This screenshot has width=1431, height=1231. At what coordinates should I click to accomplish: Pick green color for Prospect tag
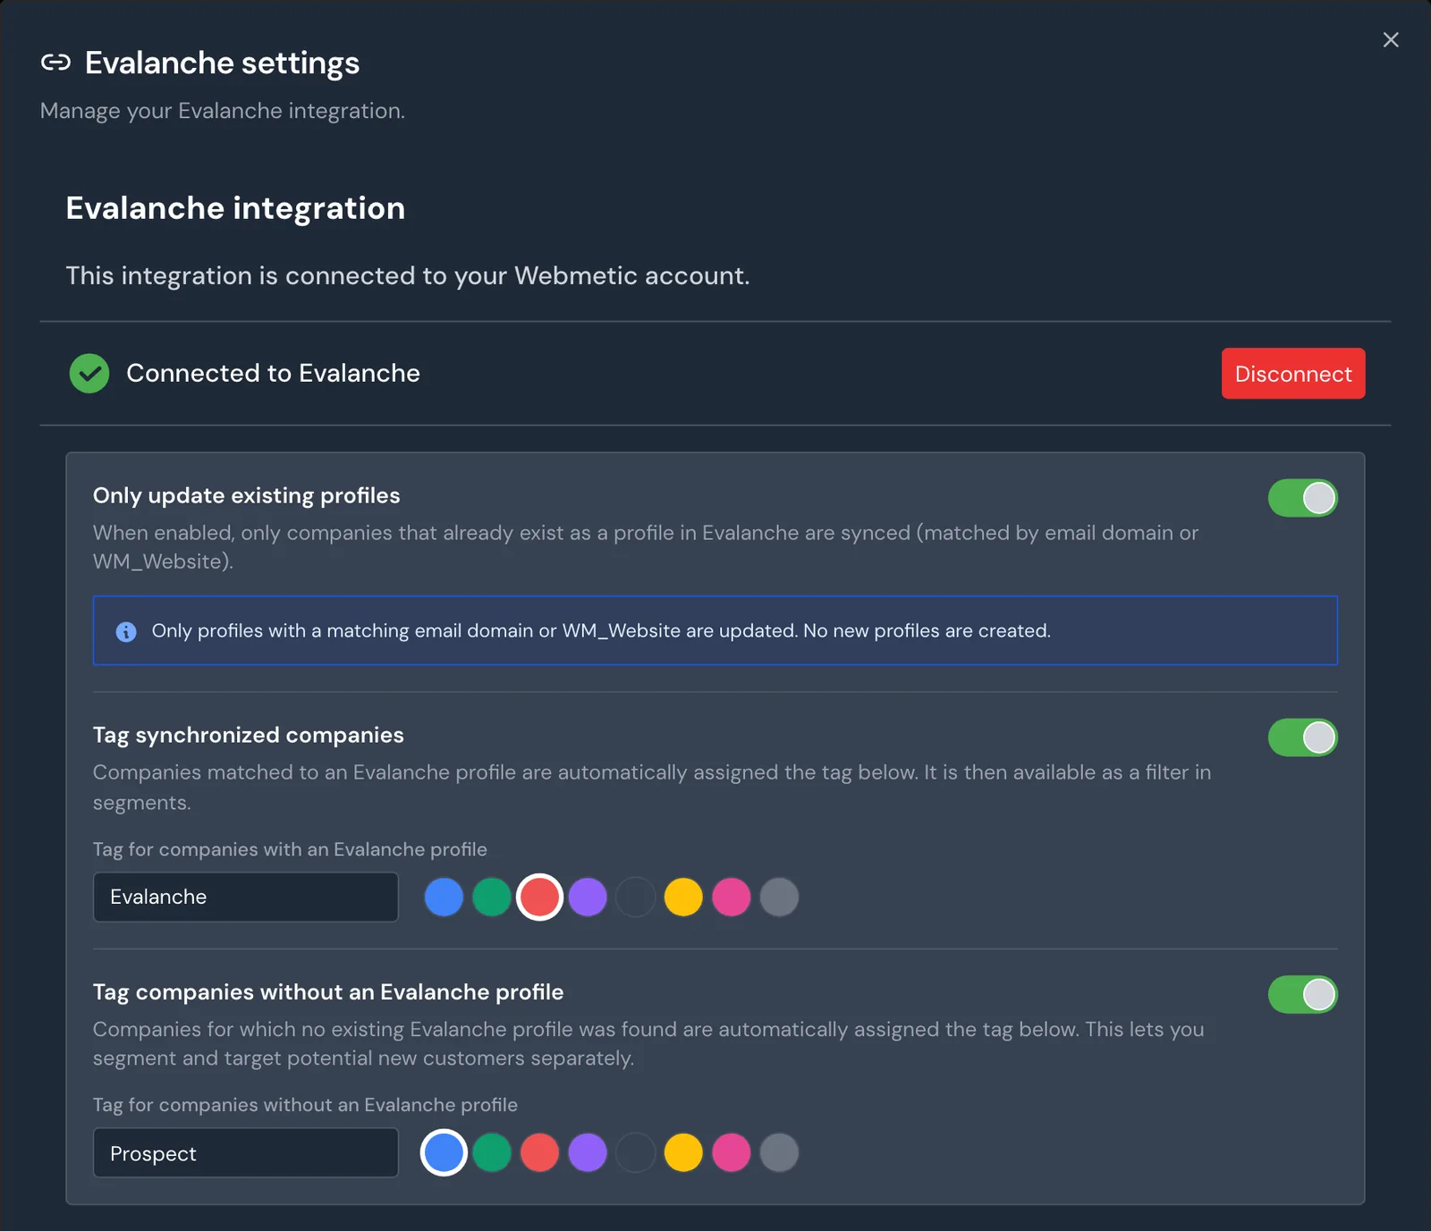pyautogui.click(x=492, y=1152)
